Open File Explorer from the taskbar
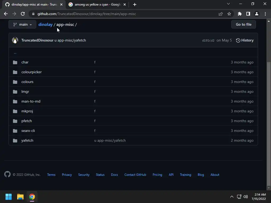This screenshot has height=203, width=271. (20, 197)
